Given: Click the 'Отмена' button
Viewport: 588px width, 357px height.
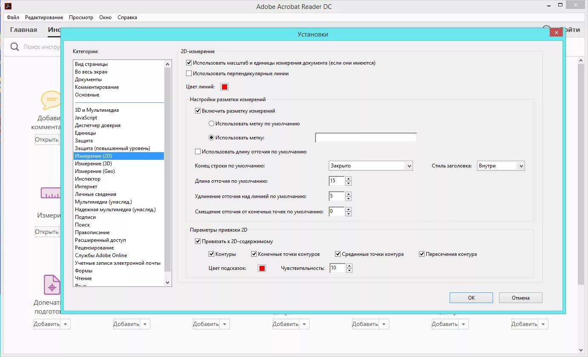Looking at the screenshot, I should pyautogui.click(x=521, y=298).
